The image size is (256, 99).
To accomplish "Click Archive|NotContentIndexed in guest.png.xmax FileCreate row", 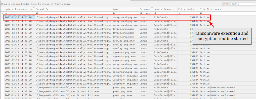I will tap(217, 87).
